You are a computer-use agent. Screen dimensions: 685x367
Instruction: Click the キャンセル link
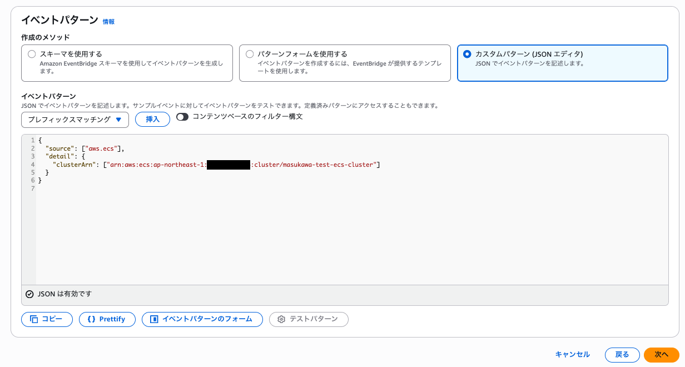(x=573, y=355)
